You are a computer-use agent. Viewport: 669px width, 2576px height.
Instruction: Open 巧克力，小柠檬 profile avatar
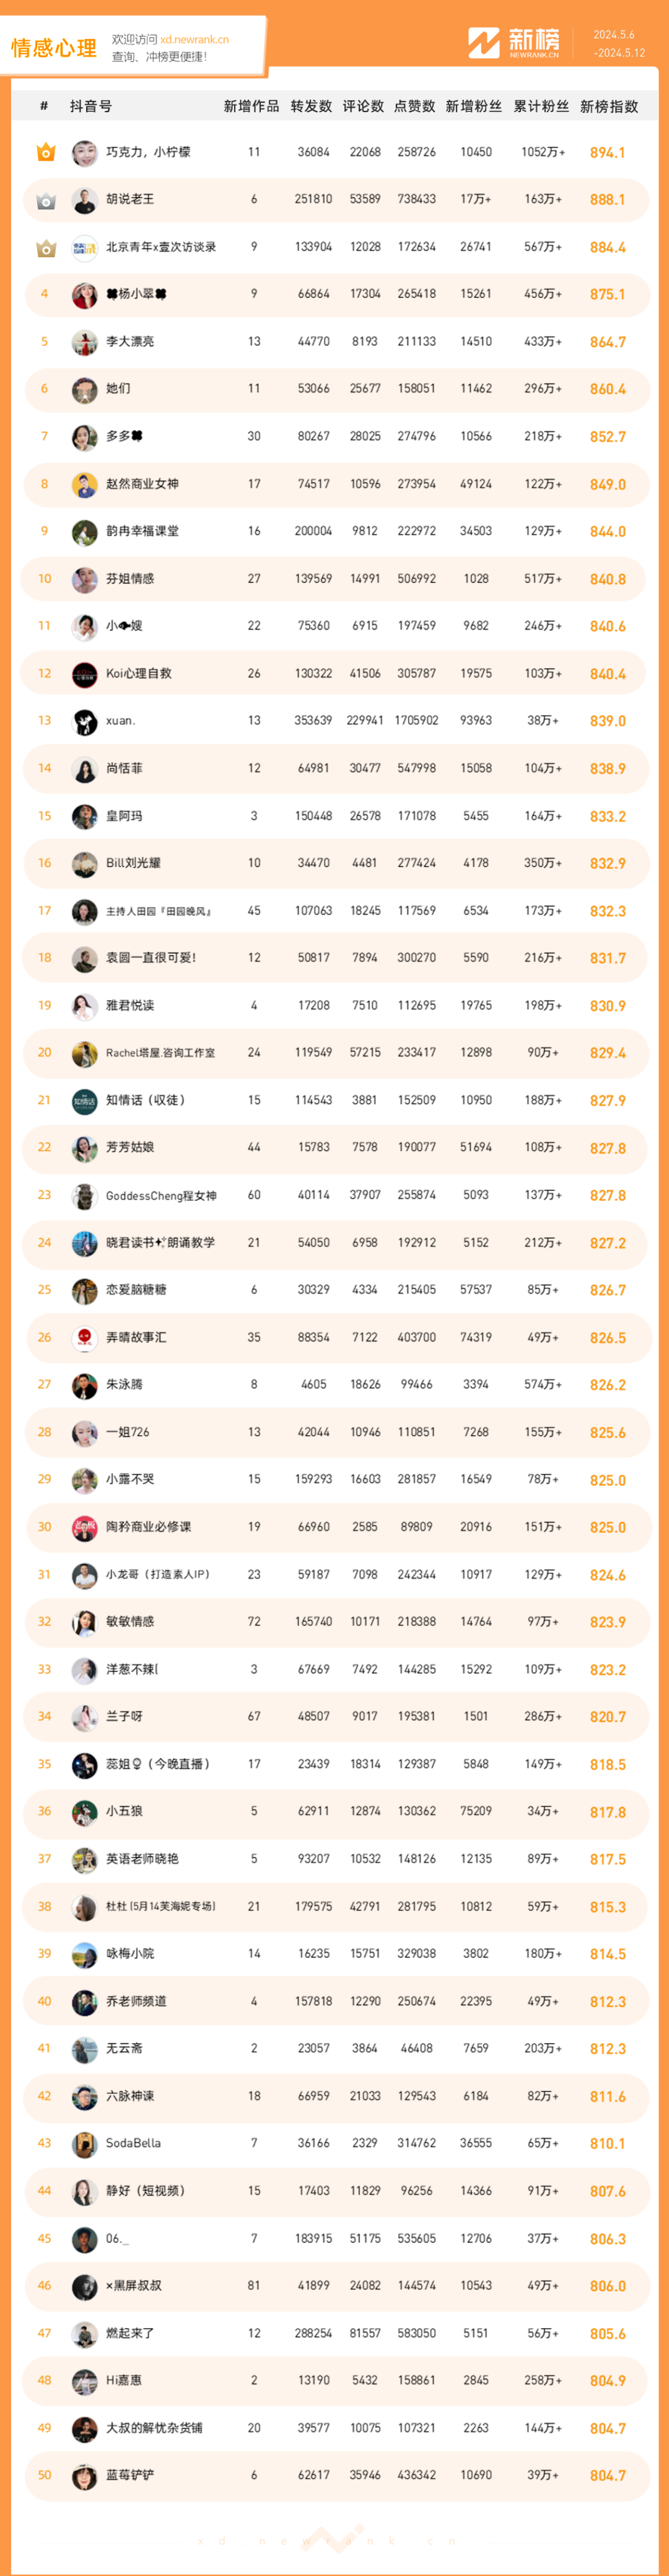point(85,152)
